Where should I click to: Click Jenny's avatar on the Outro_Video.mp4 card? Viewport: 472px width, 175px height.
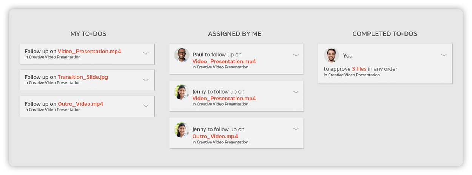tap(182, 130)
